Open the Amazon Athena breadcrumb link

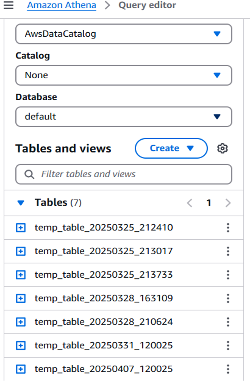pyautogui.click(x=61, y=5)
